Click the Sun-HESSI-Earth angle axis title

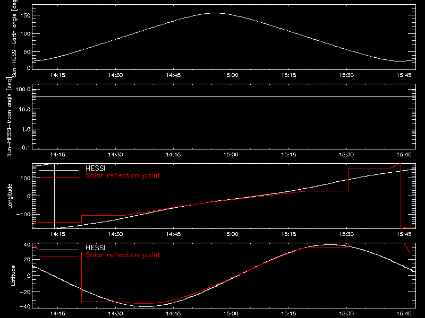click(14, 39)
